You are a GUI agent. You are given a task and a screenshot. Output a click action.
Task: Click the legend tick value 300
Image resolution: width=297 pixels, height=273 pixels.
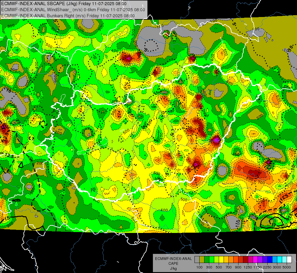[209, 267]
